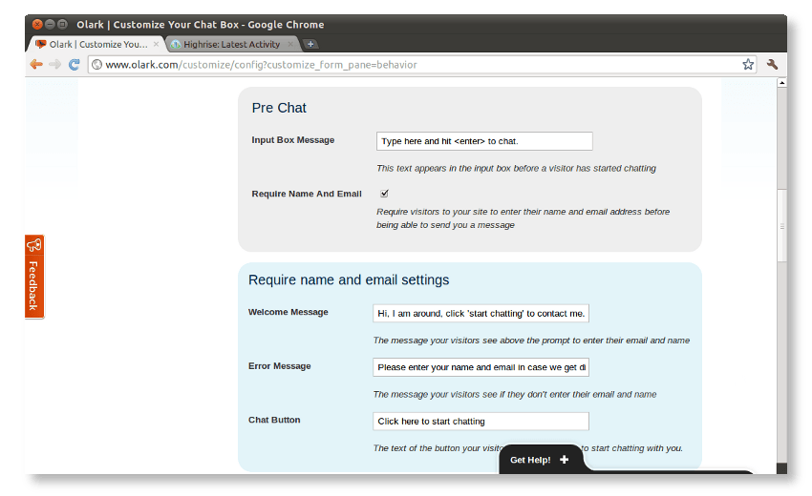This screenshot has width=812, height=496.
Task: Click the browser forward arrow
Action: (54, 65)
